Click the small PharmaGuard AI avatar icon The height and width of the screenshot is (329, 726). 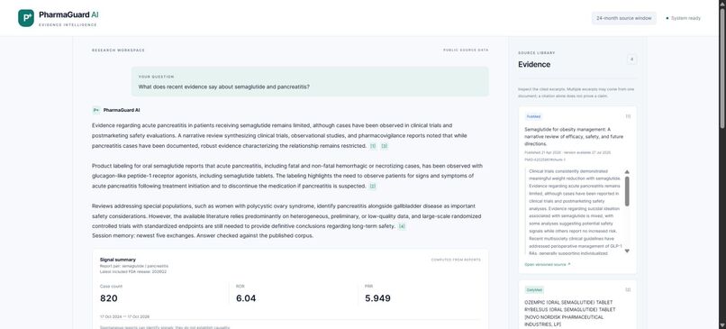click(x=95, y=110)
